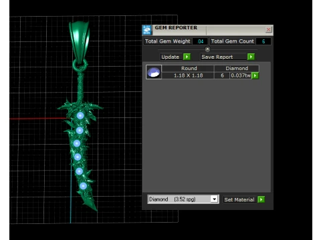This screenshot has width=321, height=240.
Task: Select the round gem thumbnail in the row
Action: tap(154, 72)
